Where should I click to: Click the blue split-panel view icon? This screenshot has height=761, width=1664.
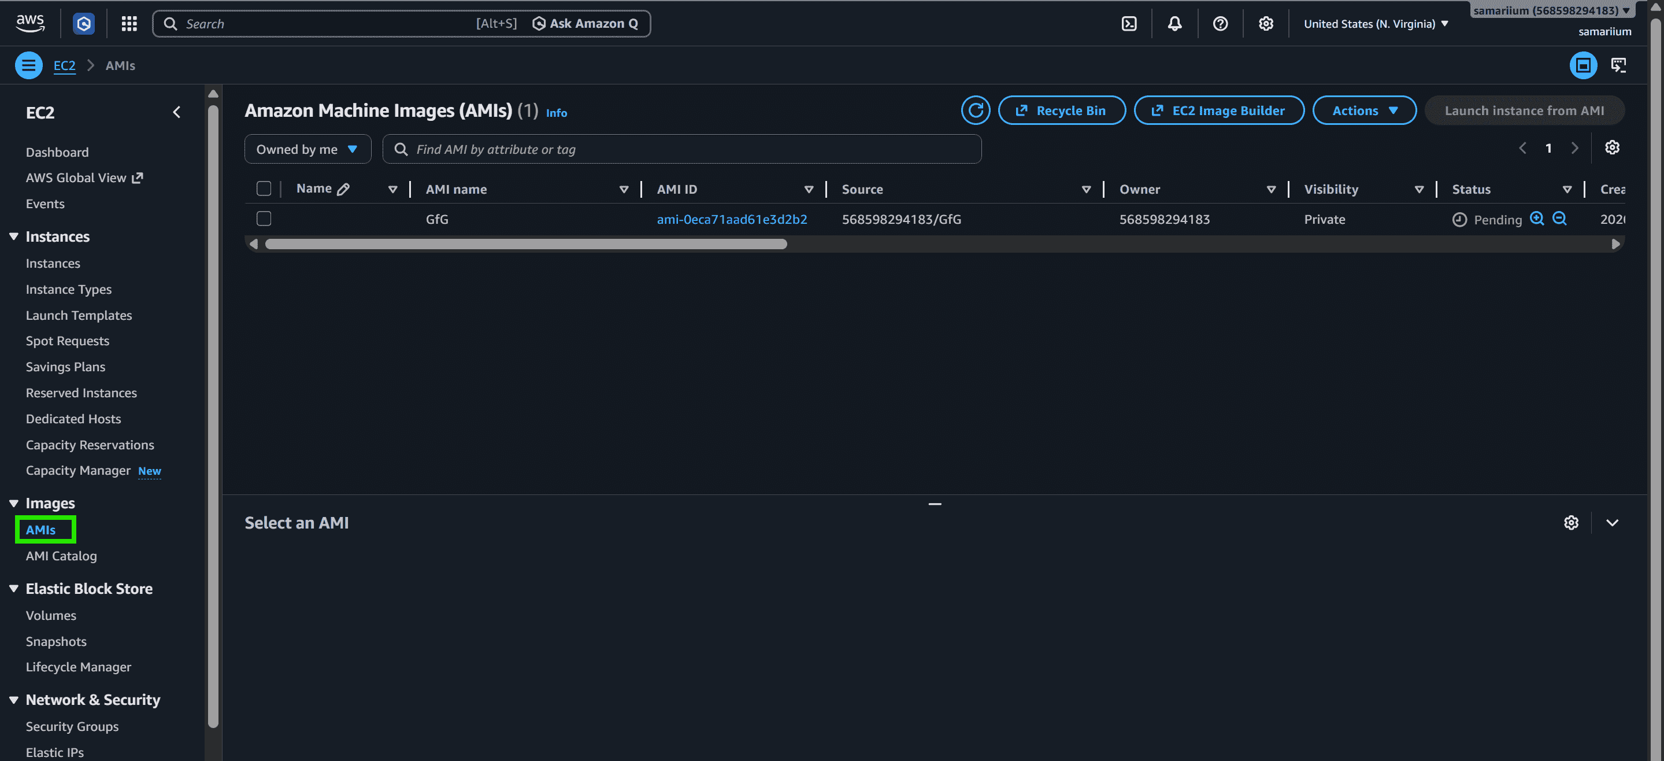pos(1583,65)
